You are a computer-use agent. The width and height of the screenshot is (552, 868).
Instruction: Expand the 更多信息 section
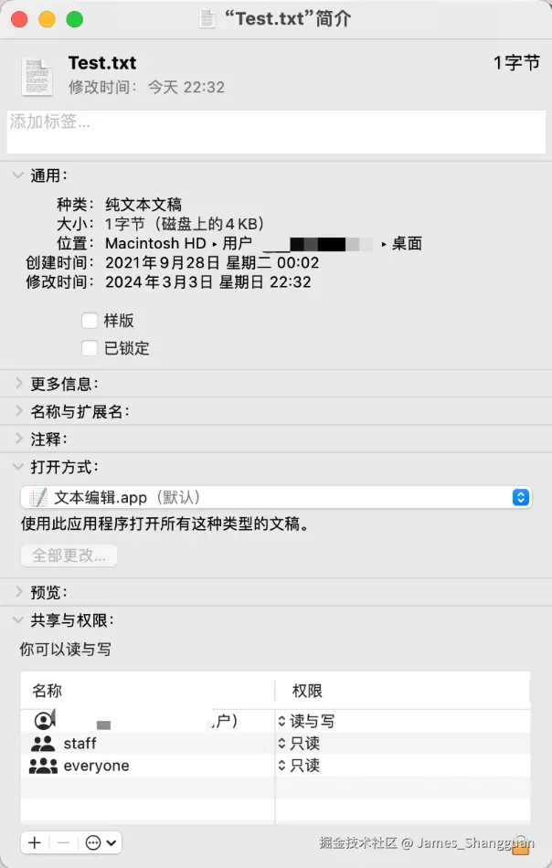(19, 383)
